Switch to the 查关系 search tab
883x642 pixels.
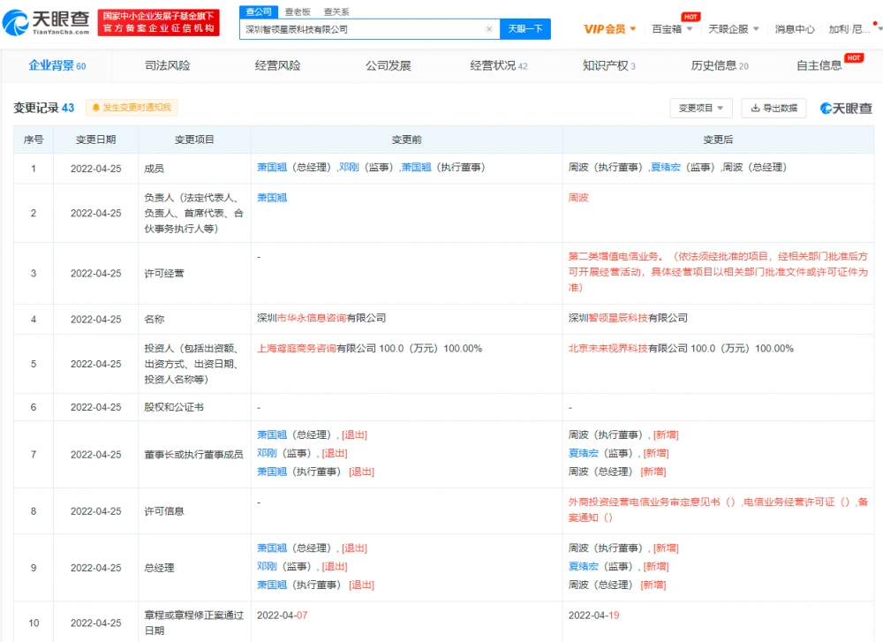point(336,11)
